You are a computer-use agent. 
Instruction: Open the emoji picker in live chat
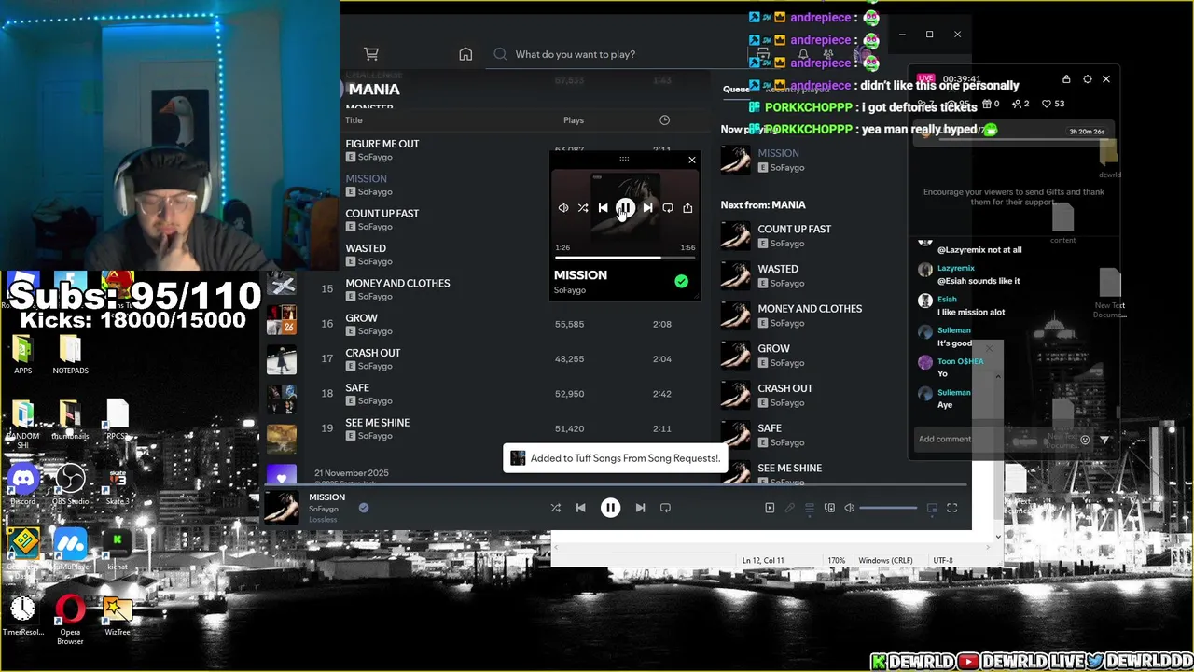point(1085,440)
